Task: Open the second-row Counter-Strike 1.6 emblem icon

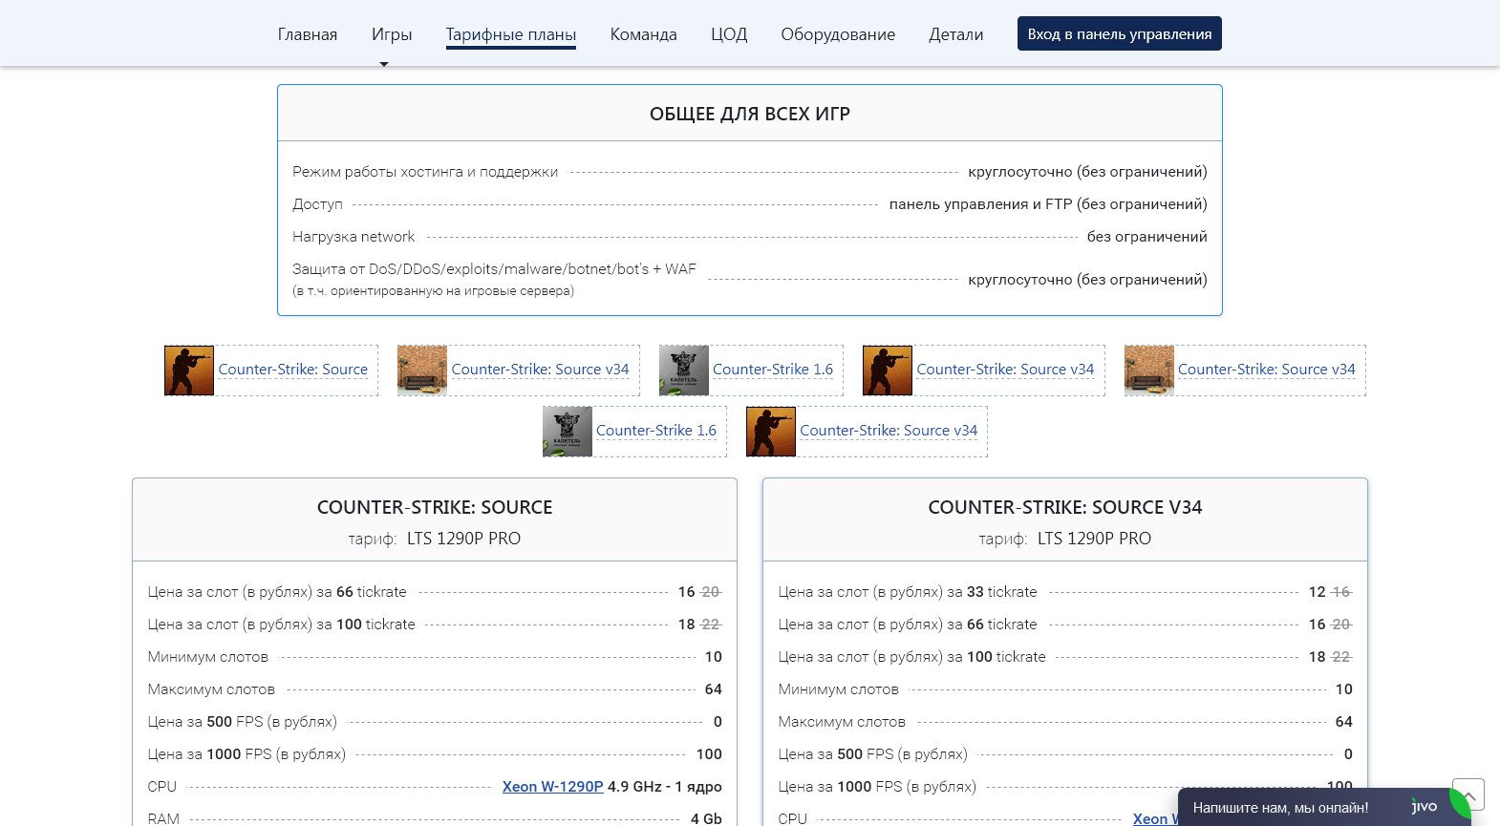Action: pyautogui.click(x=568, y=432)
